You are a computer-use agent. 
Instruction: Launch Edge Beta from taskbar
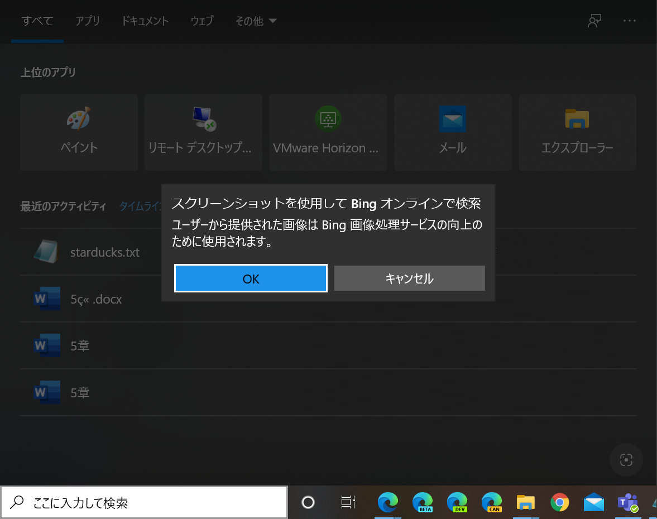click(423, 502)
